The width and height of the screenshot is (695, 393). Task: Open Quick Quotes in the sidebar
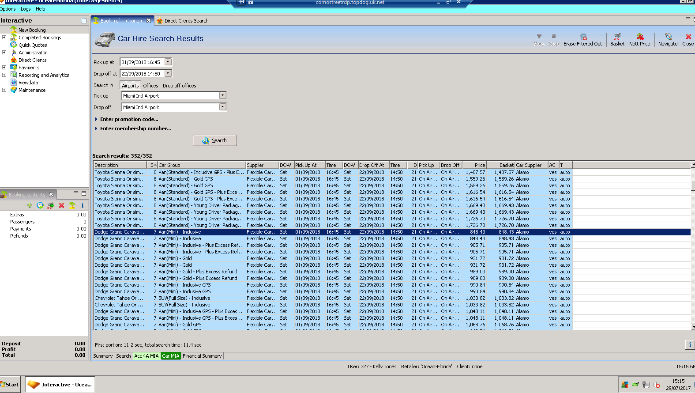coord(33,45)
